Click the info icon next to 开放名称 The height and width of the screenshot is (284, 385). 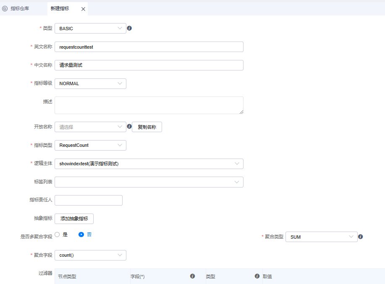tap(129, 126)
